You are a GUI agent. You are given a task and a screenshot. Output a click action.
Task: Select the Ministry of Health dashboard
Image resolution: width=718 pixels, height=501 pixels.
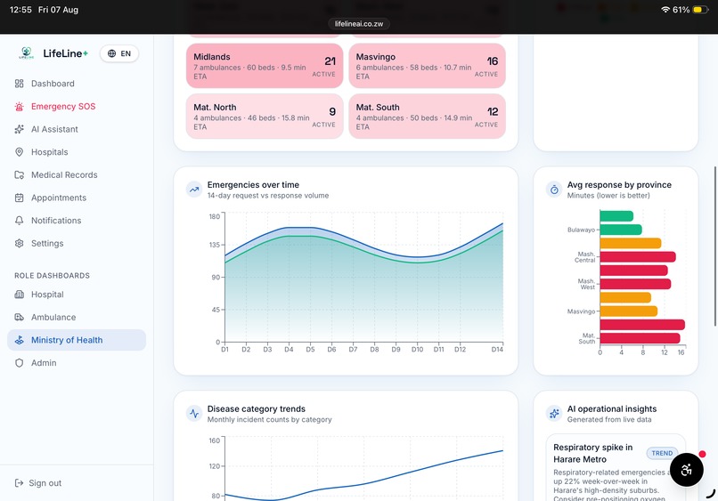point(77,340)
